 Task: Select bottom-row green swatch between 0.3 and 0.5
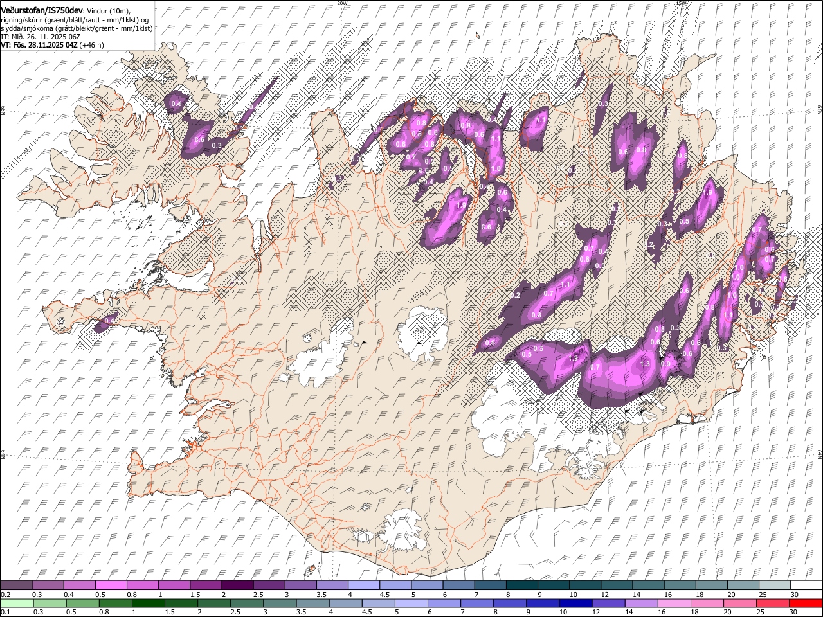point(50,604)
